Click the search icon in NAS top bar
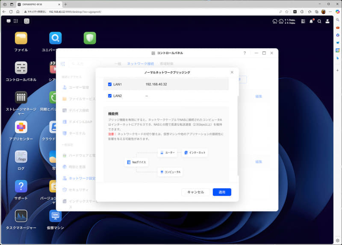The height and width of the screenshot is (245, 342). [319, 21]
